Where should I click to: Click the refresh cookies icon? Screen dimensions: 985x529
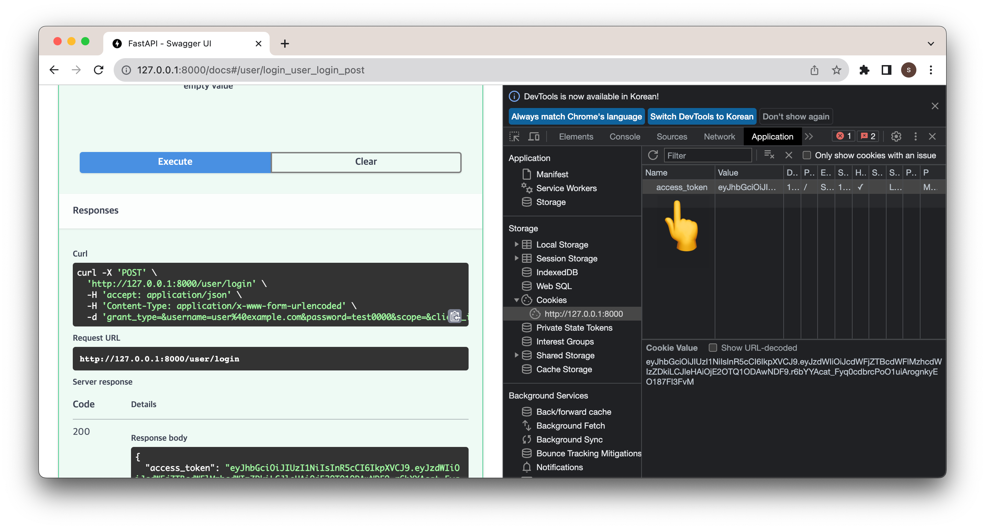point(653,155)
